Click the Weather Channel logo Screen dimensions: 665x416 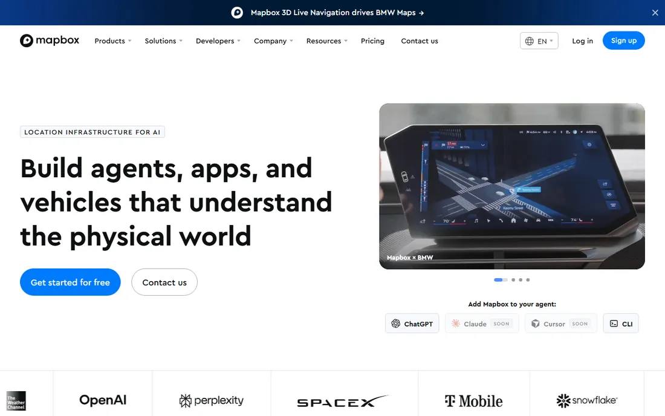coord(16,401)
